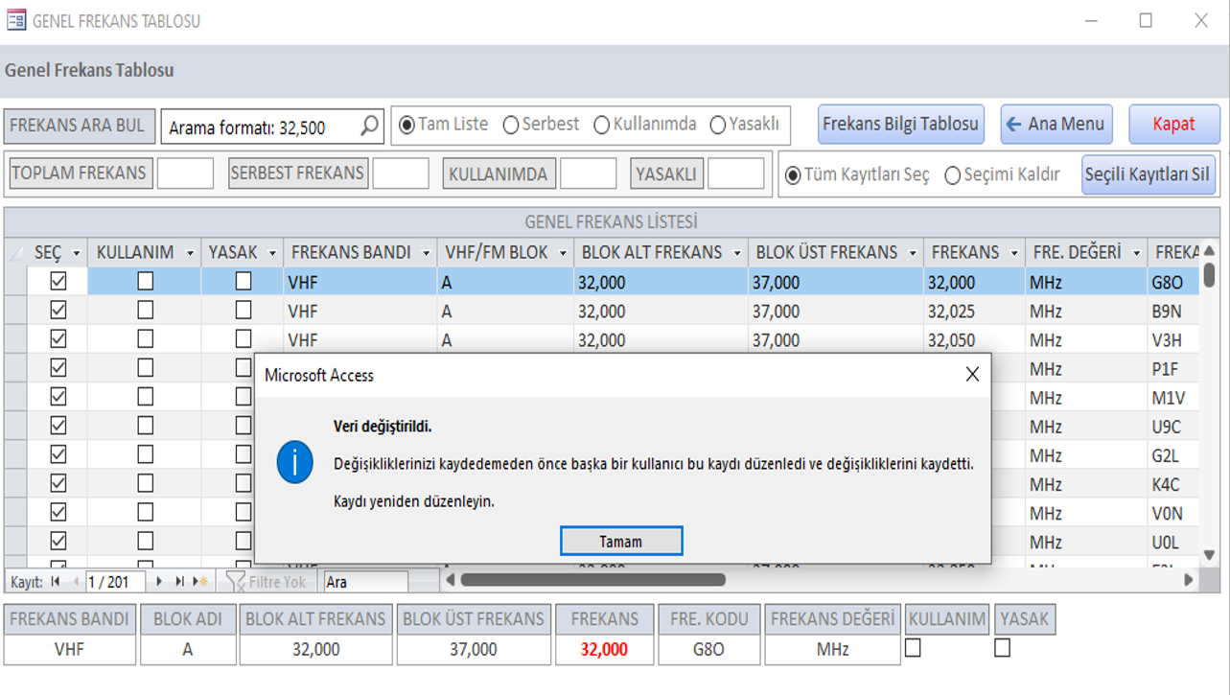The width and height of the screenshot is (1230, 695).
Task: Expand the KULLANIM column filter arrow
Action: (x=190, y=253)
